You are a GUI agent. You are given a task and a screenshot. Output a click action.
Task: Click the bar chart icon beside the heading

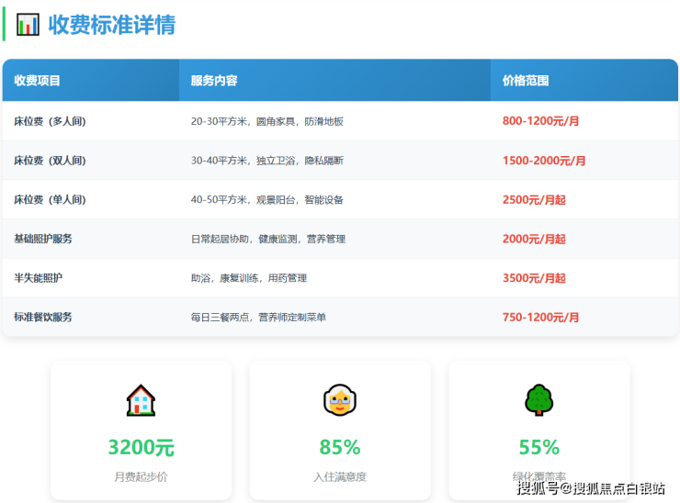pos(28,25)
